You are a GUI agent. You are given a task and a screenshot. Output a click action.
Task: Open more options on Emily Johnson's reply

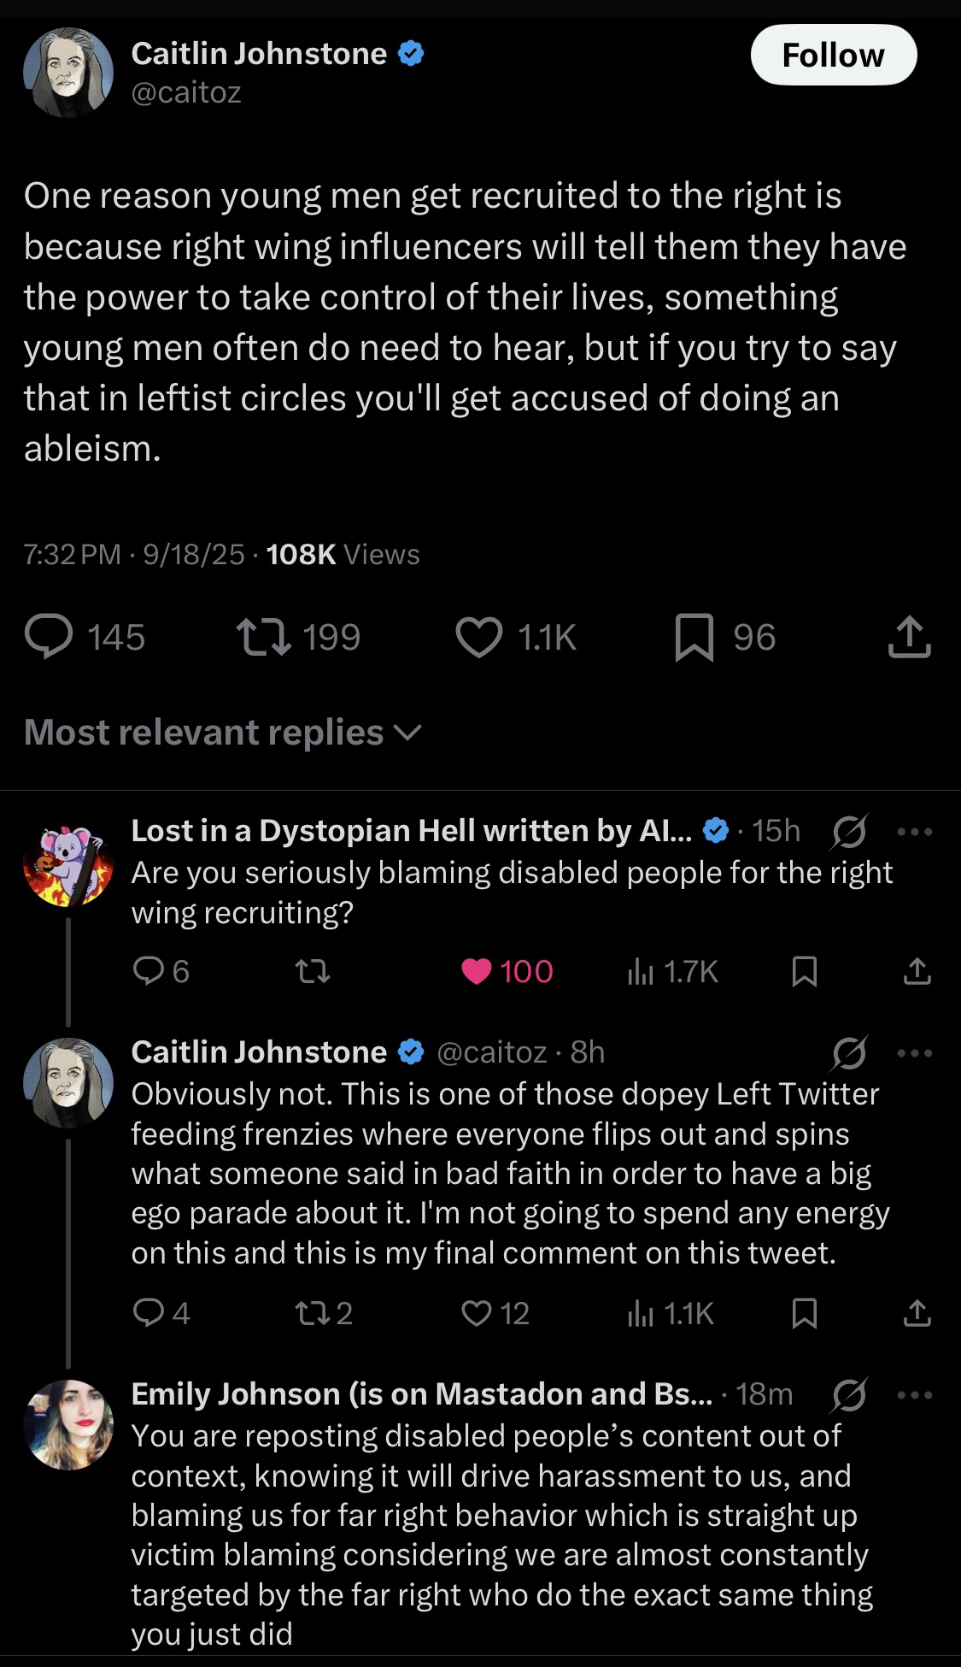tap(915, 1394)
